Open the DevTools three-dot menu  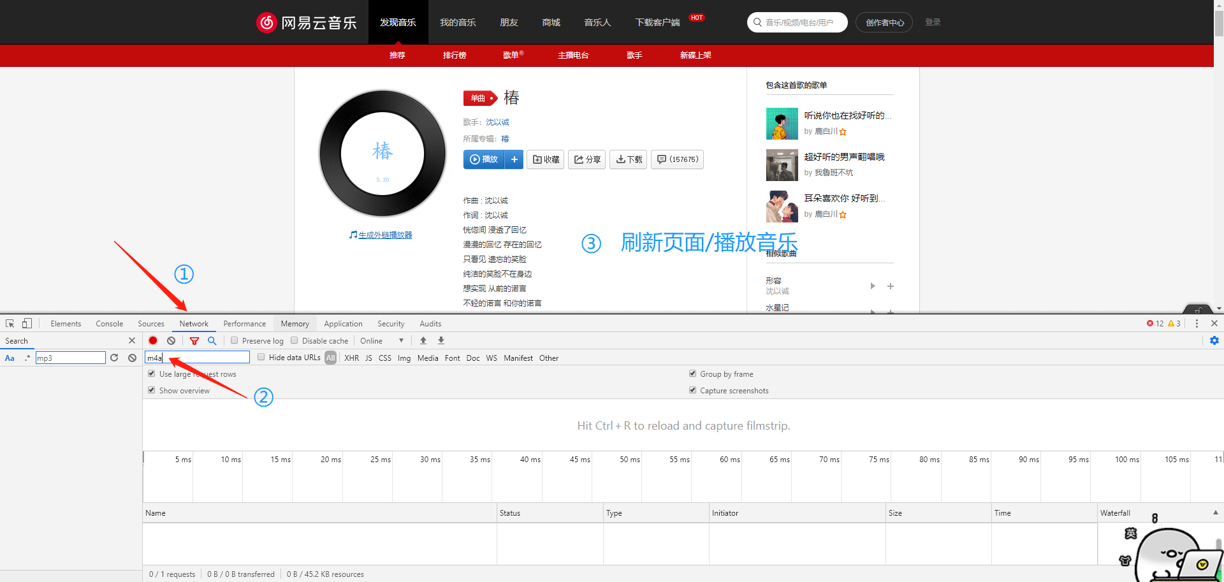pos(1197,323)
